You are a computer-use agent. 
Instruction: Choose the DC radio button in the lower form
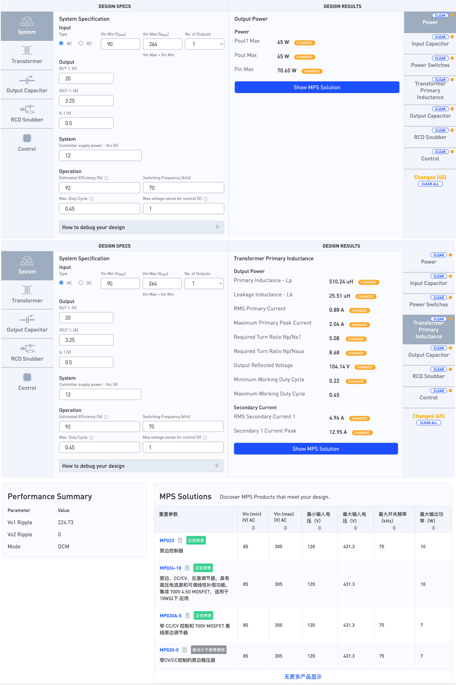pyautogui.click(x=81, y=283)
